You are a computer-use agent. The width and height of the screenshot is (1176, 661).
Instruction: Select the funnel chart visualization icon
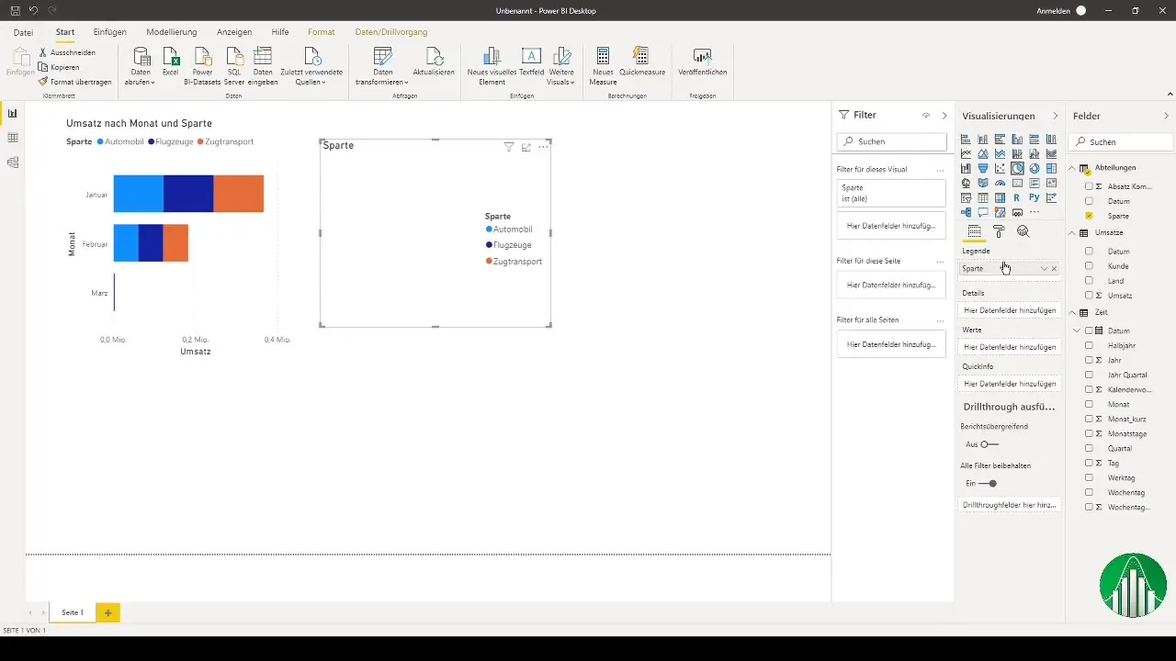(983, 168)
